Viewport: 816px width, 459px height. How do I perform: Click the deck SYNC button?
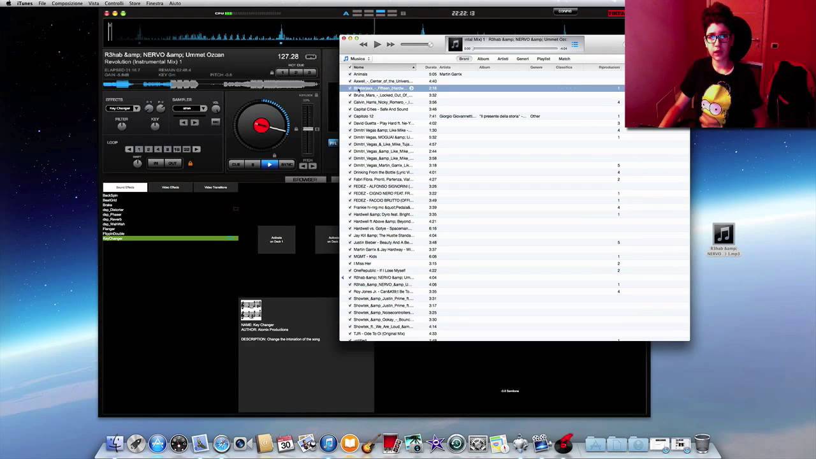click(287, 164)
